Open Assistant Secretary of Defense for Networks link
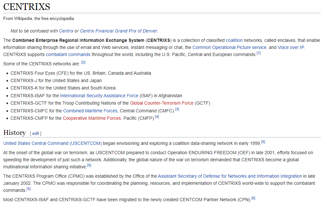Image resolution: width=324 pixels, height=206 pixels. (230, 176)
